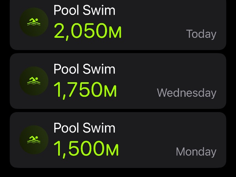Viewport: 236px width, 177px height.
Task: Click the Pool Swim title above 2,050M
Action: click(84, 10)
